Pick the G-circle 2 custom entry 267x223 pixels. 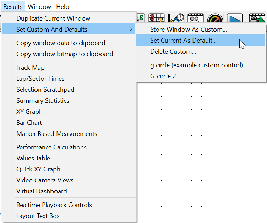[x=163, y=76]
